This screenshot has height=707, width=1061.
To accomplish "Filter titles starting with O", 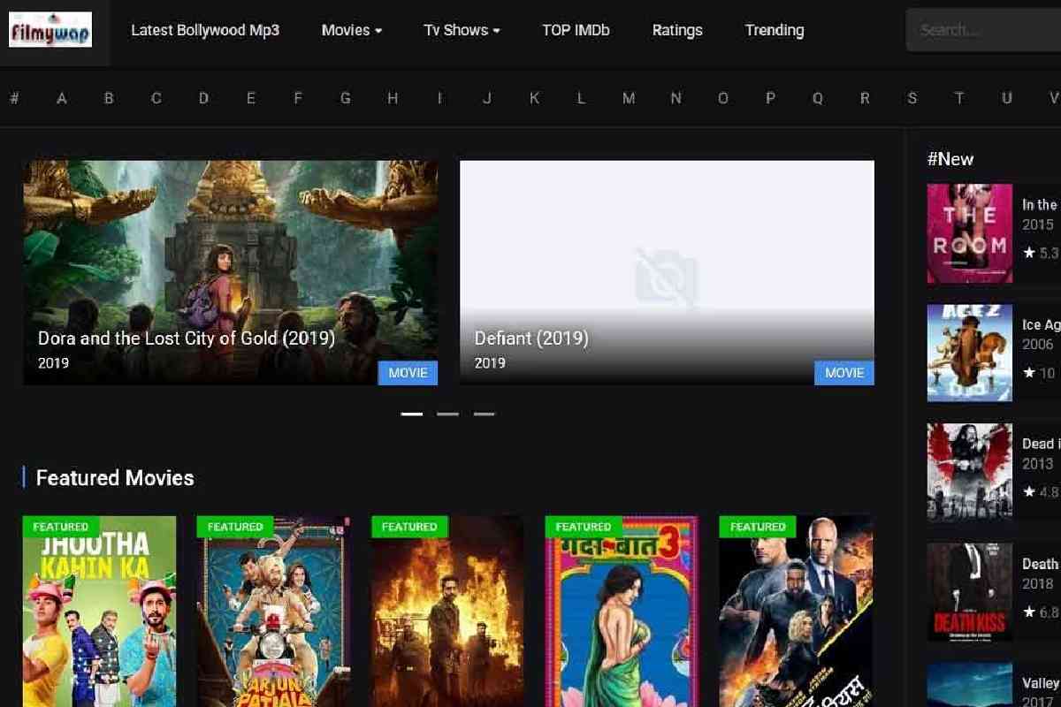I will [723, 98].
